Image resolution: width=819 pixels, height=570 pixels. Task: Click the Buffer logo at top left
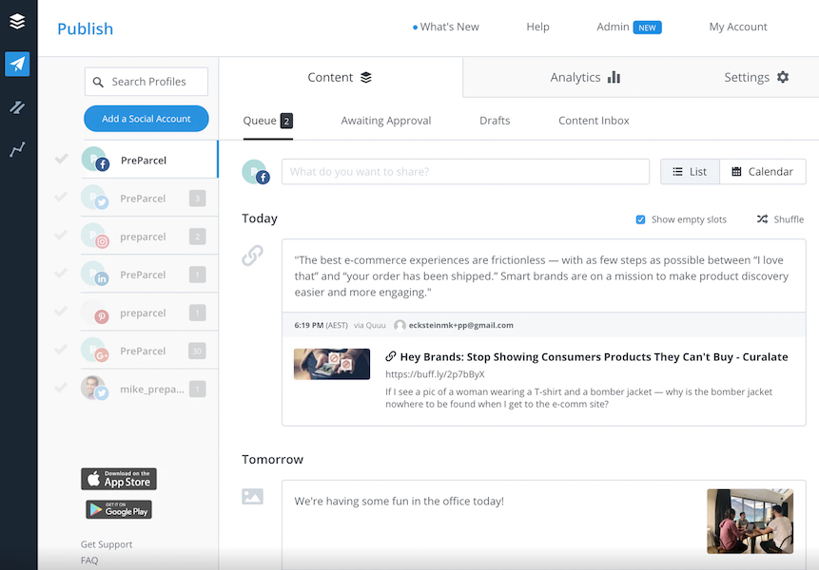point(17,20)
